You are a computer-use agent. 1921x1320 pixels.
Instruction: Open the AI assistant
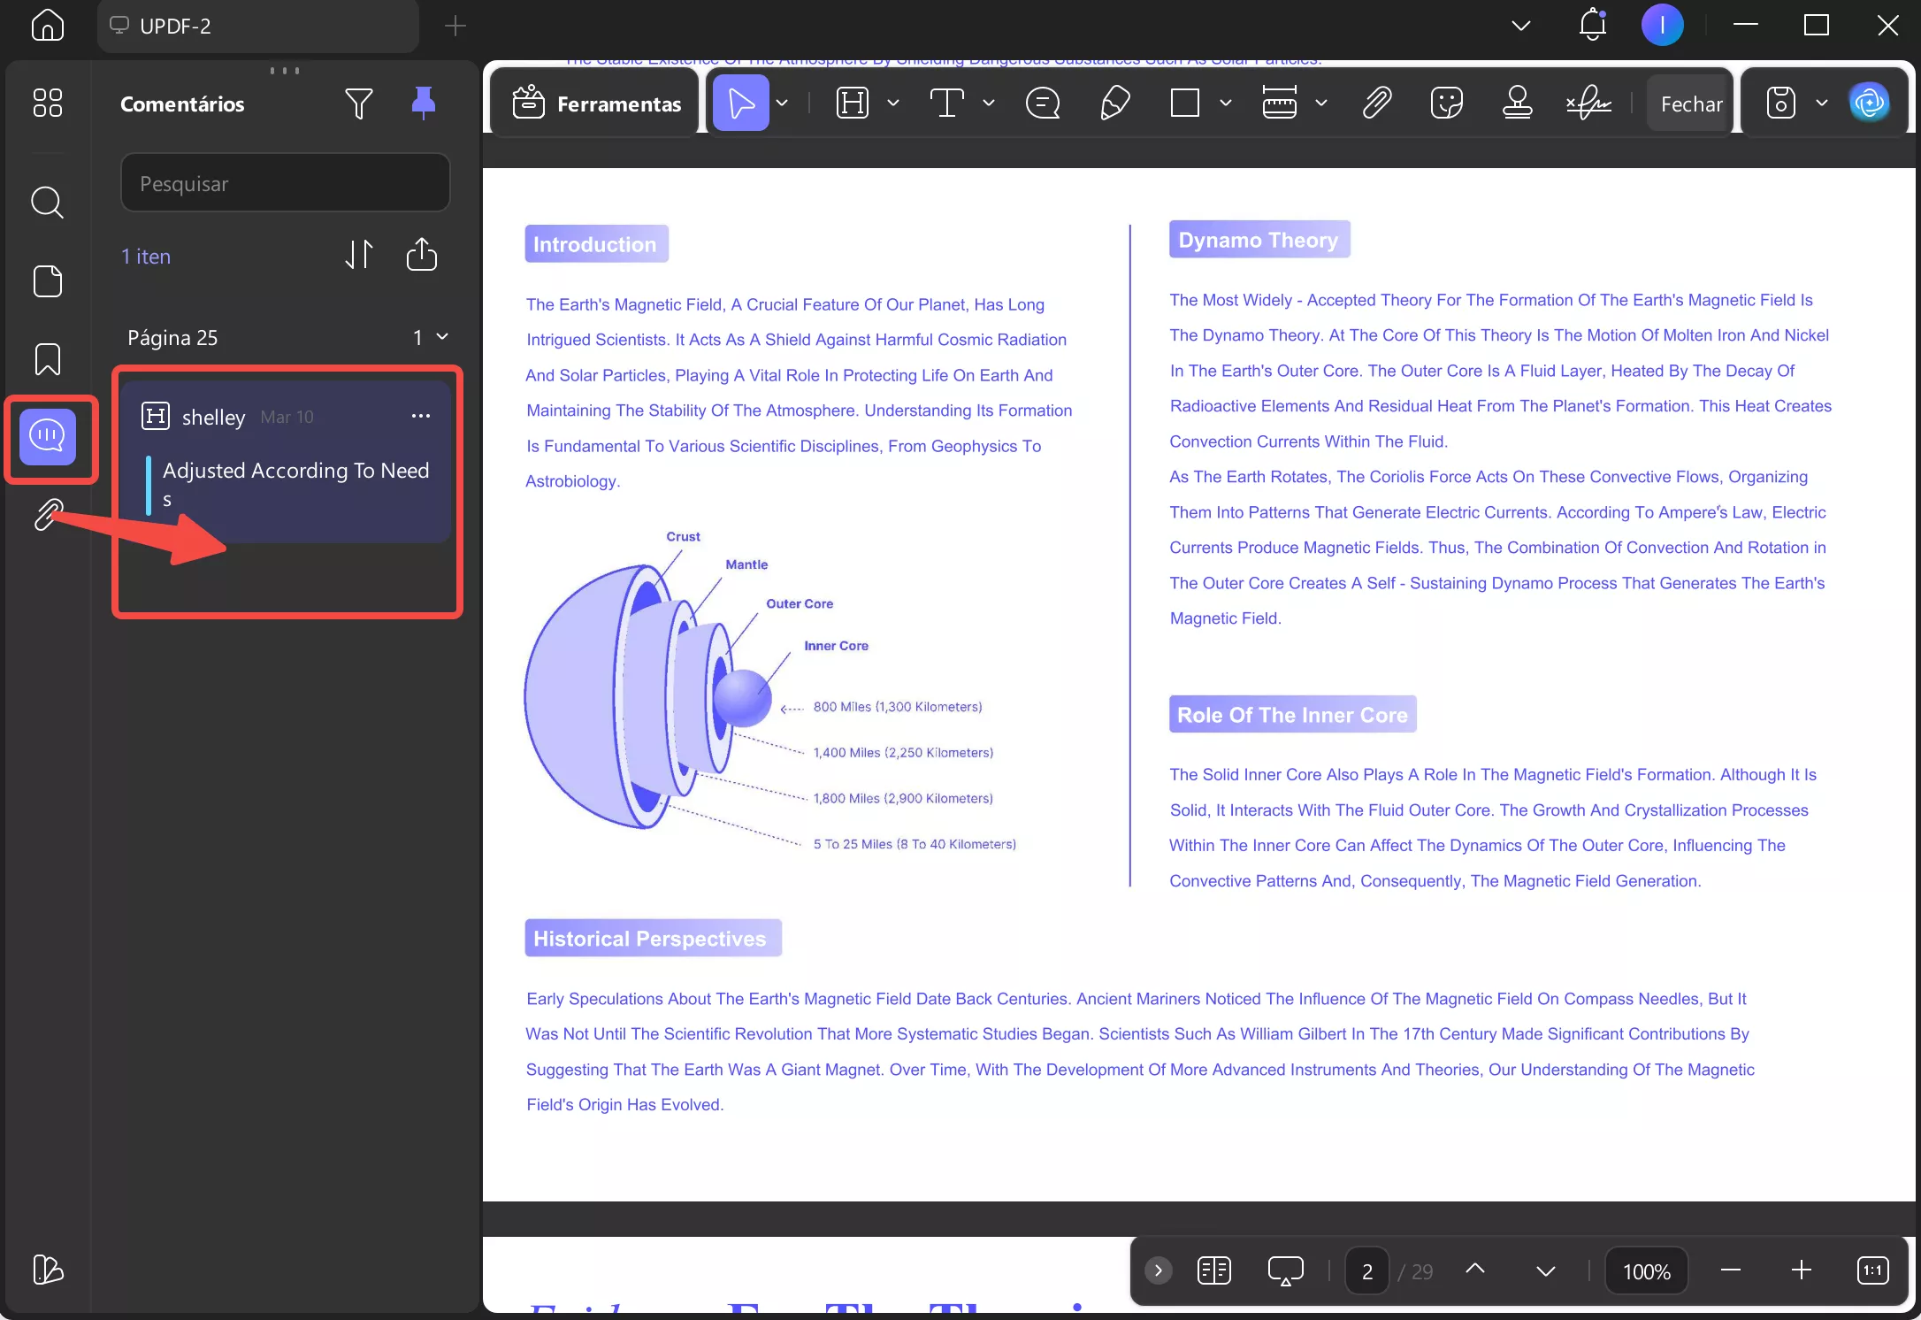pos(1870,102)
